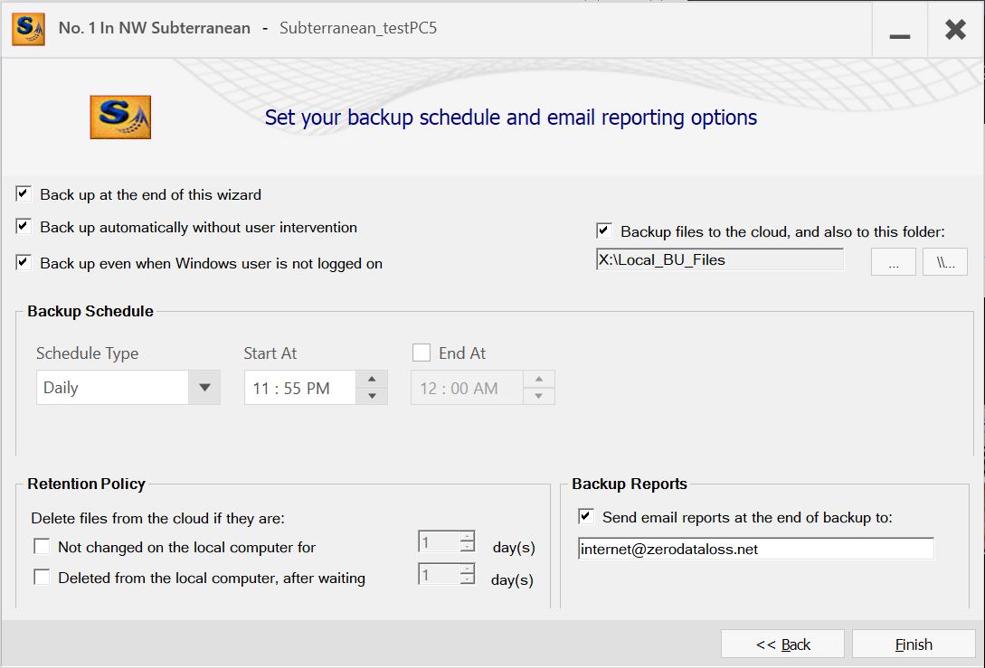Viewport: 985px width, 668px height.
Task: Enable 'Not changed on the local computer for'
Action: 42,547
